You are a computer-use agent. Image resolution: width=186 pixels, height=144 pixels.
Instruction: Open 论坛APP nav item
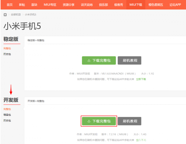[x=175, y=5]
